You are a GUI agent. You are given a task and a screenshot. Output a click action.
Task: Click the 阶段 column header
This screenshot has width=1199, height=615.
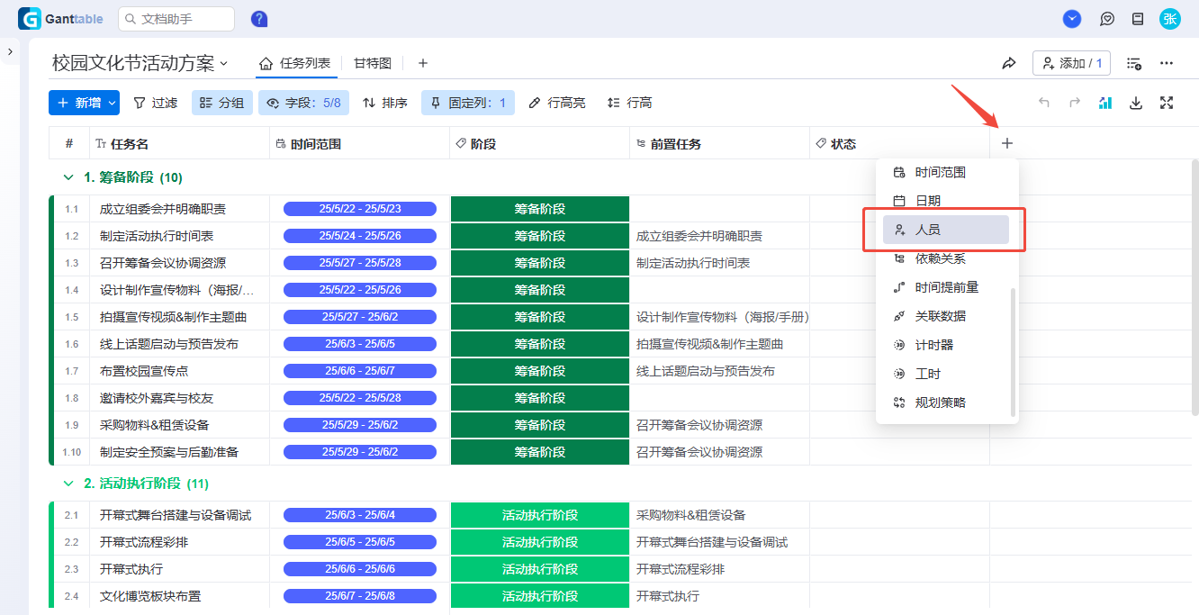[x=539, y=144]
